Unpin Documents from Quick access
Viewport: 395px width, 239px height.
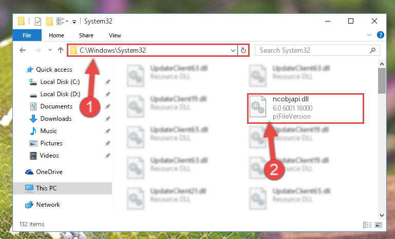point(107,106)
